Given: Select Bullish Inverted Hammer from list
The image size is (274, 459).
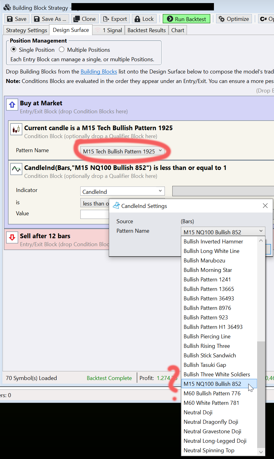Looking at the screenshot, I should tap(219, 242).
